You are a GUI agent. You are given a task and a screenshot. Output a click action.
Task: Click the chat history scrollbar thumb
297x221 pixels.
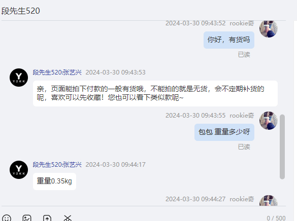click(x=282, y=146)
